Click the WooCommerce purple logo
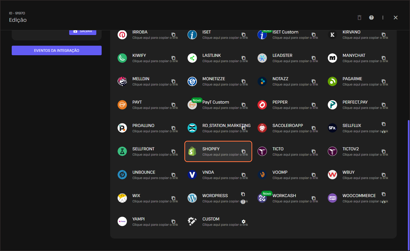410x251 pixels. click(x=332, y=198)
